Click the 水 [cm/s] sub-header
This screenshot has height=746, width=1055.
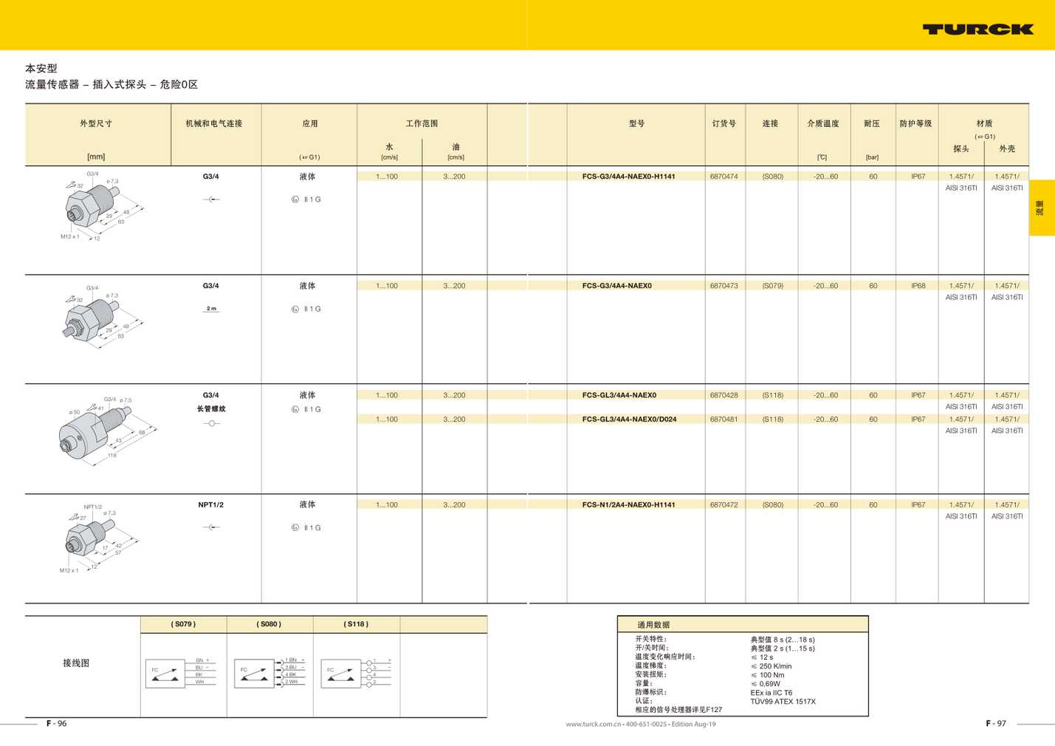coord(389,151)
